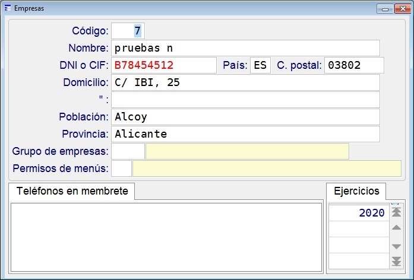Close the Empresas window
Image resolution: width=414 pixels, height=280 pixels.
point(403,9)
